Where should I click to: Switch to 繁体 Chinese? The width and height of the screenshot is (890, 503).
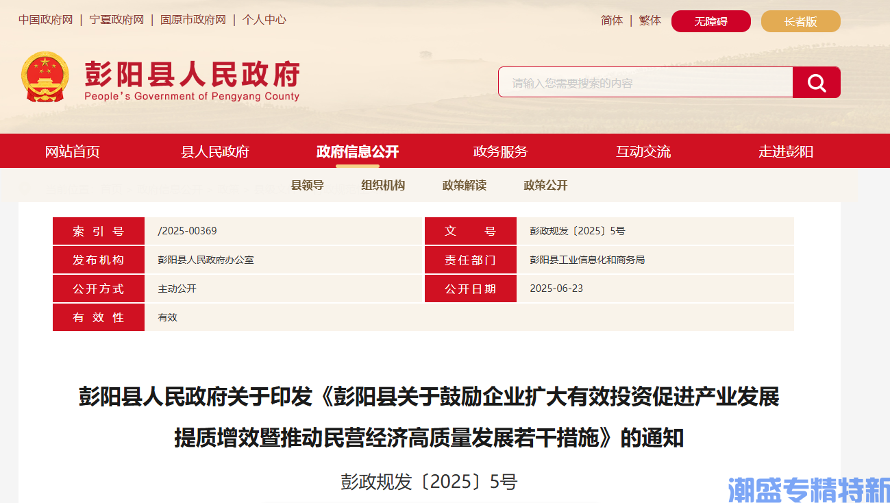(650, 21)
